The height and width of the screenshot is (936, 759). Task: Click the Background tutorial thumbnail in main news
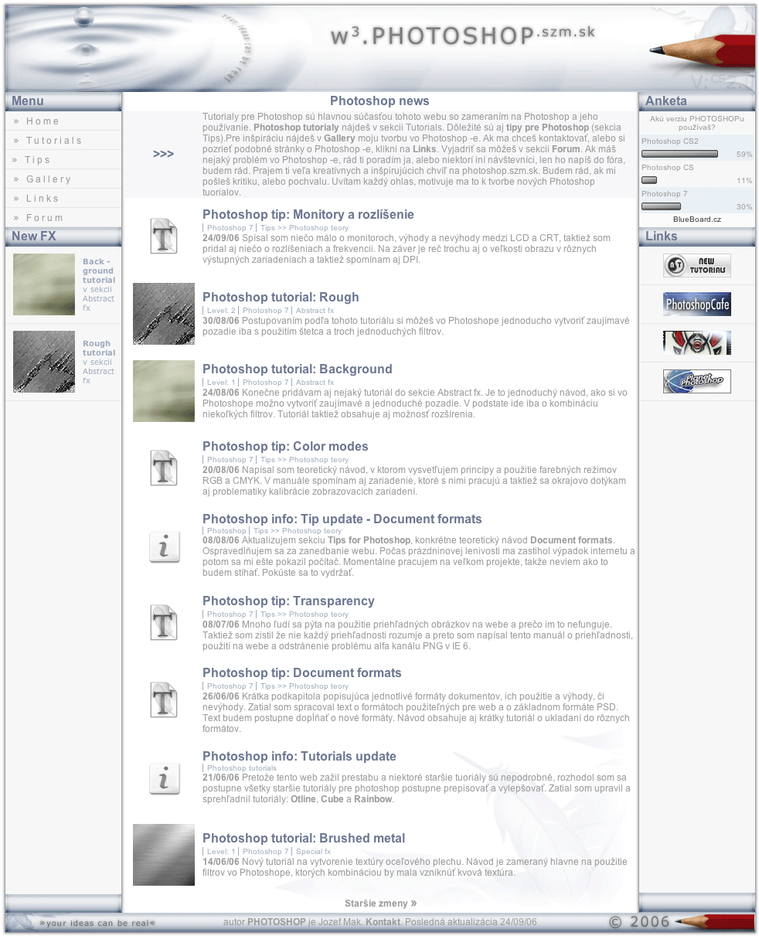click(164, 391)
